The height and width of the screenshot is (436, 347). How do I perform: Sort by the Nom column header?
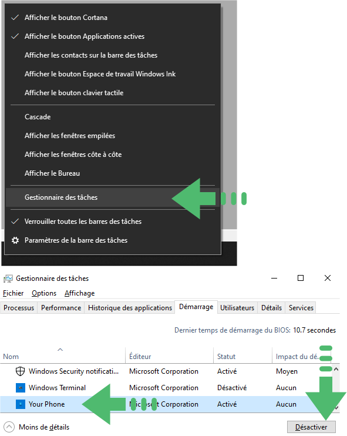pyautogui.click(x=63, y=355)
